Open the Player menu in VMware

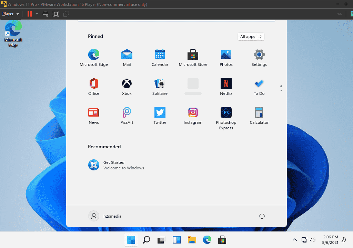click(11, 14)
